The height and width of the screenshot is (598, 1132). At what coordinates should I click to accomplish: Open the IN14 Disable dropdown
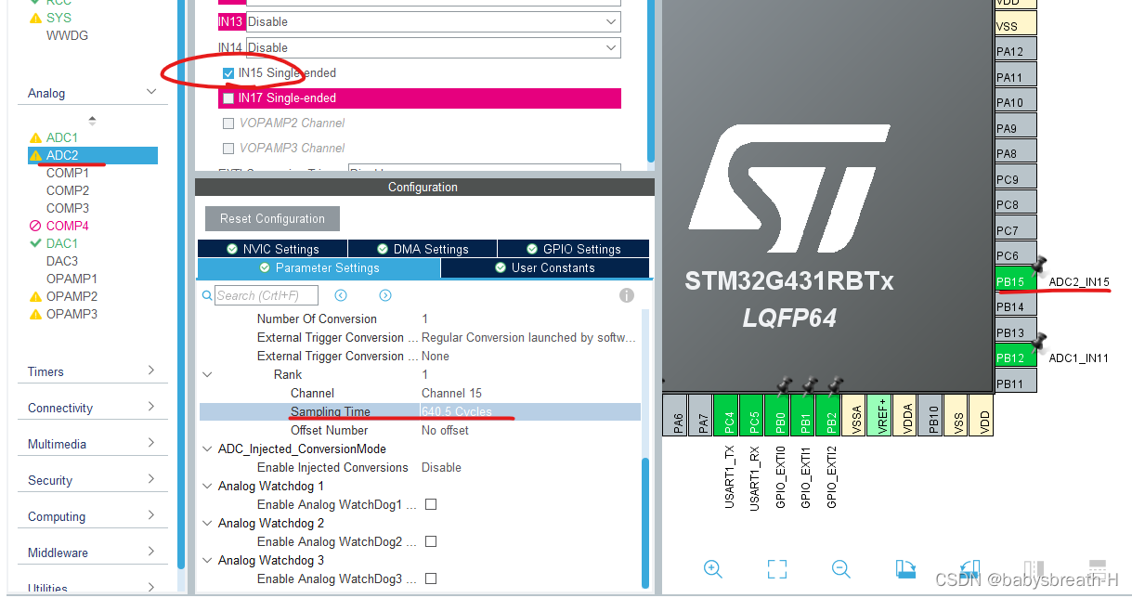tap(433, 47)
